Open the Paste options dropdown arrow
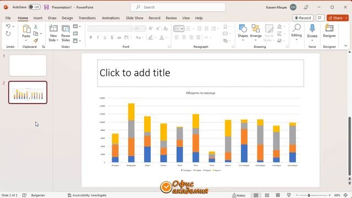This screenshot has height=198, width=352. click(26, 40)
